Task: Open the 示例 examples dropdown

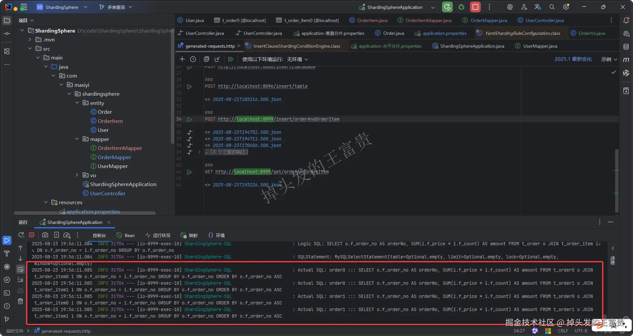Action: (609, 59)
